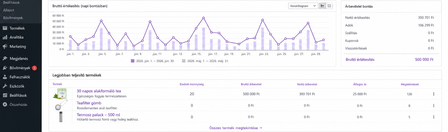This screenshot has height=132, width=448.
Task: Open the top Bővítmények submenu item
Action: point(13,18)
